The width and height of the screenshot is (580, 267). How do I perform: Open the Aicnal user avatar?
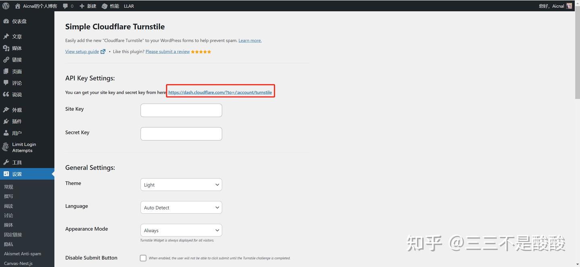click(569, 6)
